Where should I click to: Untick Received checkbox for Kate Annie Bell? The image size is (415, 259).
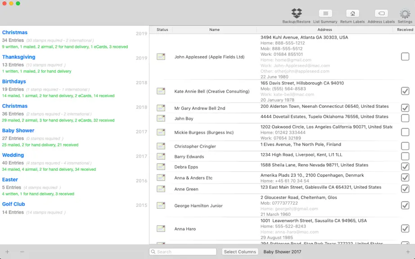405,91
